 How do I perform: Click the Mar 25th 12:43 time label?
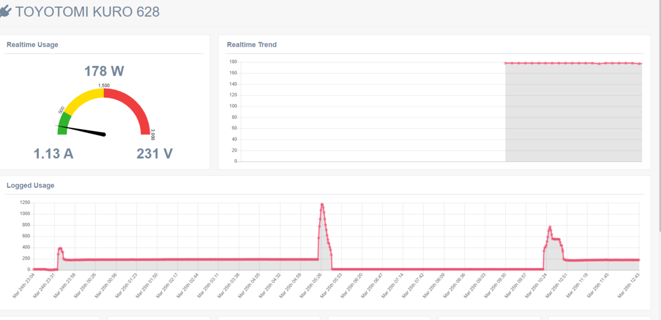(628, 285)
